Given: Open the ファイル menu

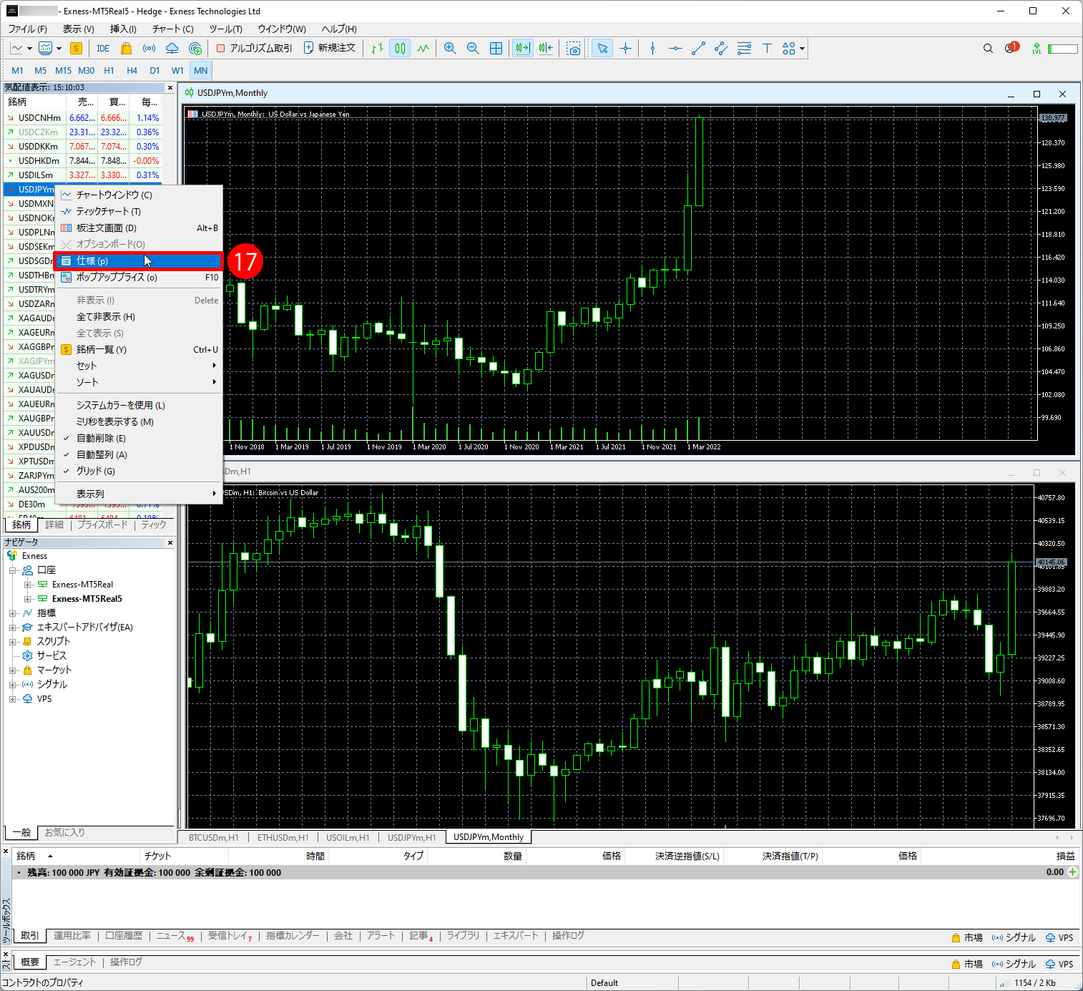Looking at the screenshot, I should pos(27,29).
